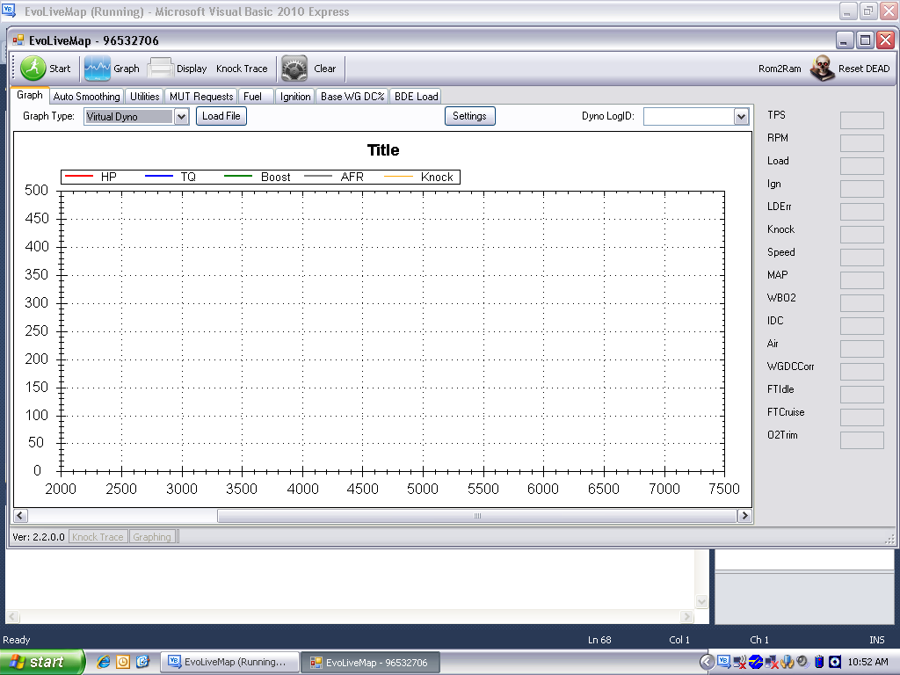Viewport: 900px width, 675px height.
Task: Click right arrow of graph horizontal scrollbar
Action: [x=744, y=515]
